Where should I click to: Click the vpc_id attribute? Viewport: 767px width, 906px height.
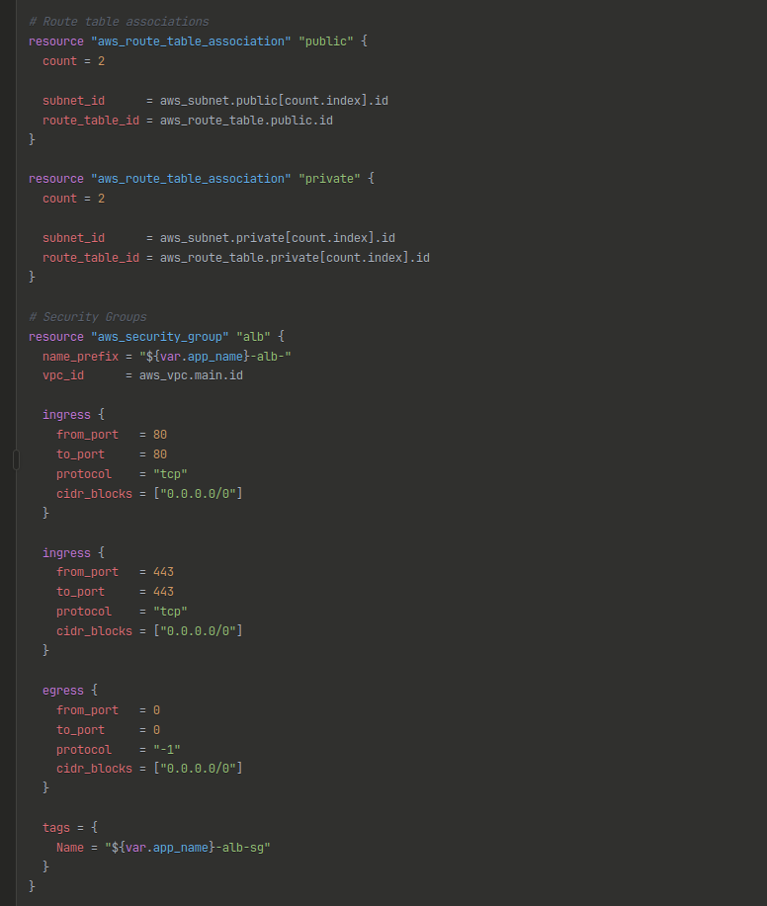coord(63,376)
